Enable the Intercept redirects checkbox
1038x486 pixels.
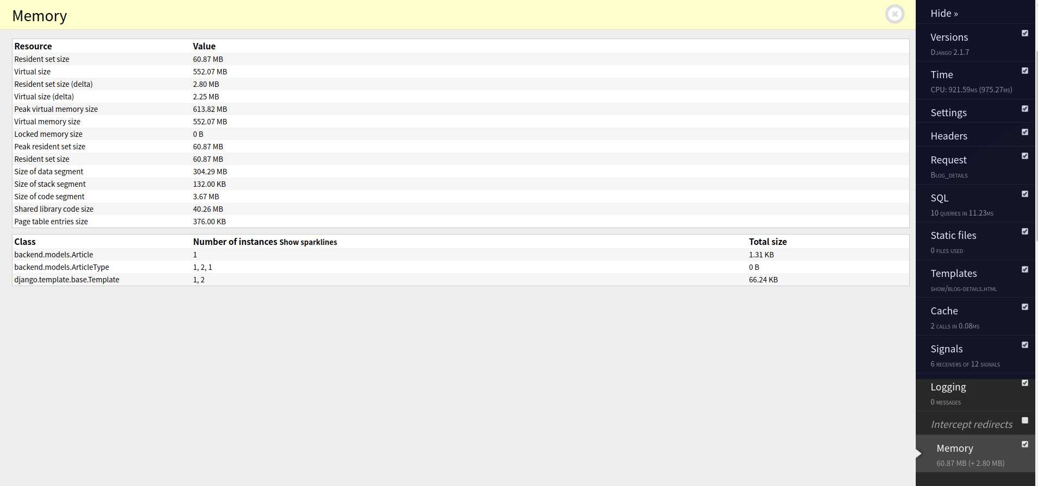(x=1025, y=420)
